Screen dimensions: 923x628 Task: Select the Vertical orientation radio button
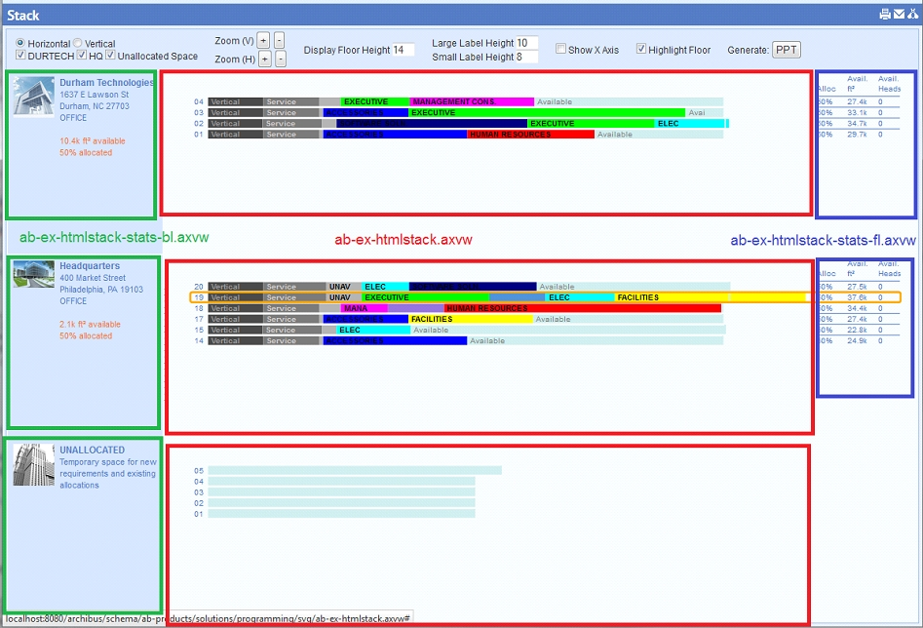[79, 44]
